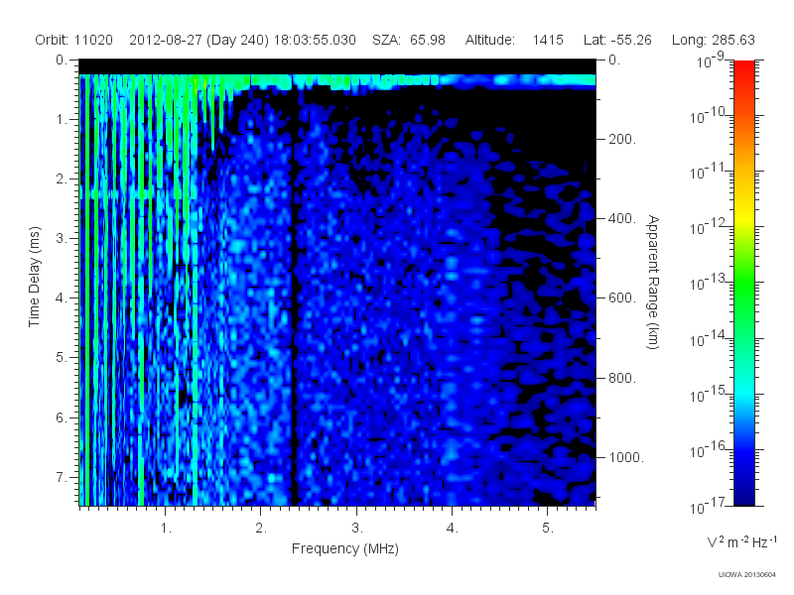Click the Apparent Range (km) axis label
Image resolution: width=794 pixels, height=595 pixels.
coord(654,283)
